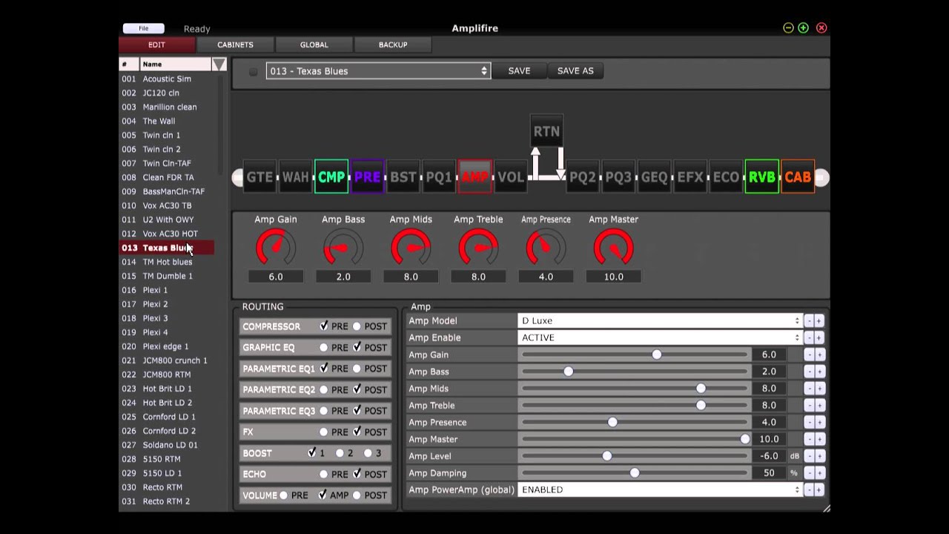Click the SAVE AS button
The width and height of the screenshot is (949, 534).
pyautogui.click(x=575, y=71)
